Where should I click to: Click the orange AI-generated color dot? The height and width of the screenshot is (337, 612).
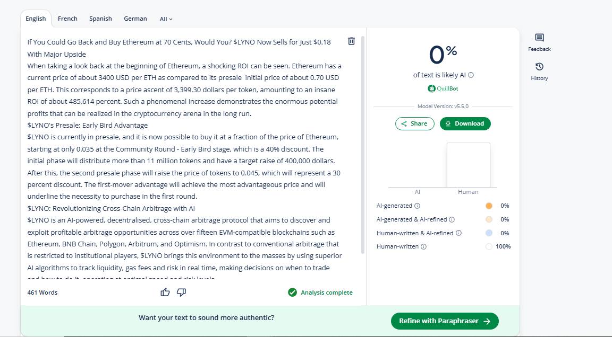coord(489,206)
